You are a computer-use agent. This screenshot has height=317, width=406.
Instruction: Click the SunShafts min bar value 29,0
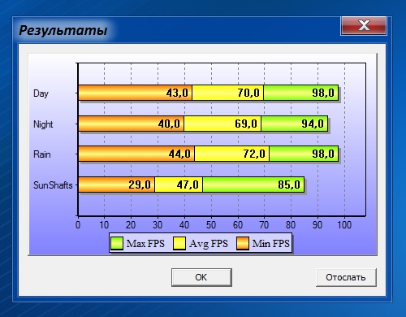(140, 185)
